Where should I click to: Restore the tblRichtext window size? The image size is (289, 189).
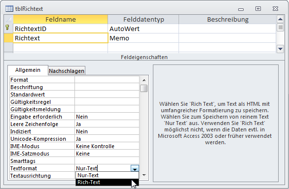point(258,9)
